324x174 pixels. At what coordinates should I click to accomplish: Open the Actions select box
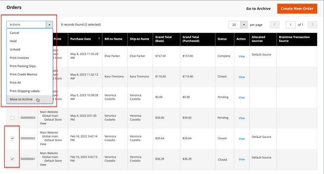pos(29,25)
